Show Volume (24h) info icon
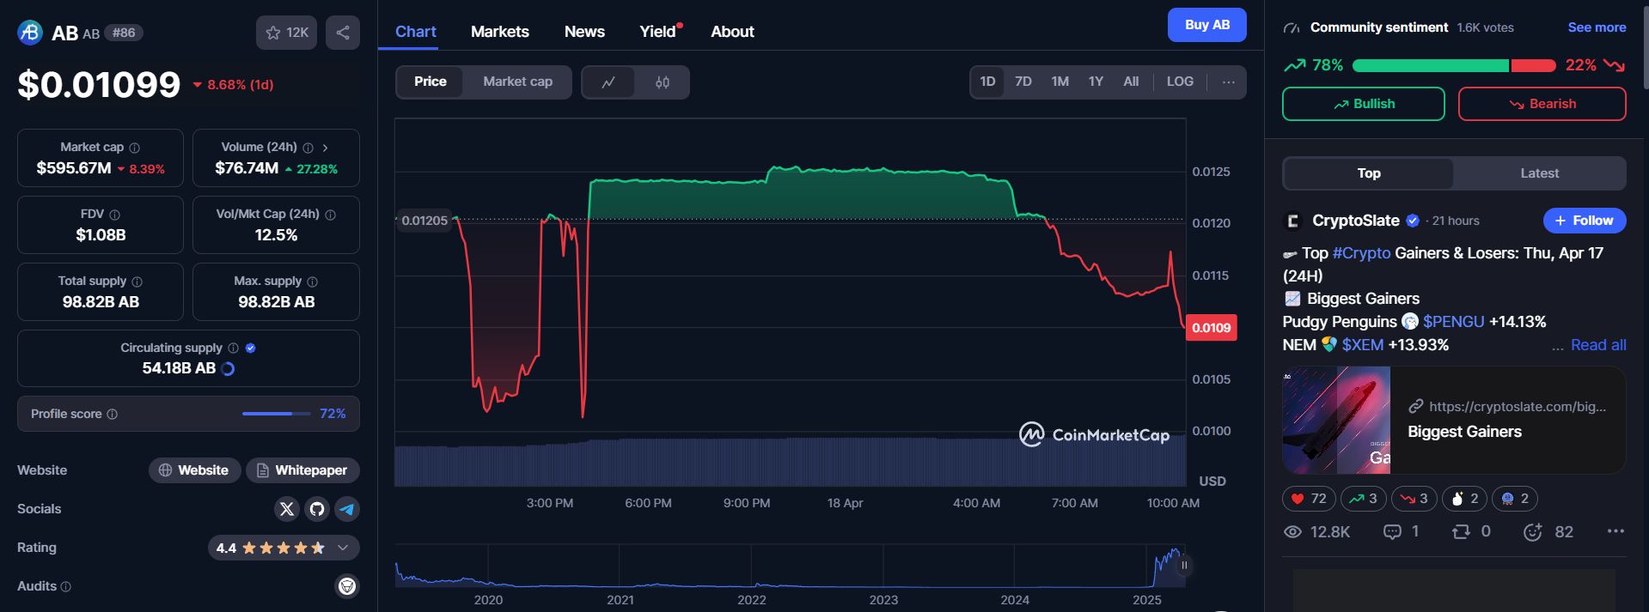1649x612 pixels. (x=308, y=148)
